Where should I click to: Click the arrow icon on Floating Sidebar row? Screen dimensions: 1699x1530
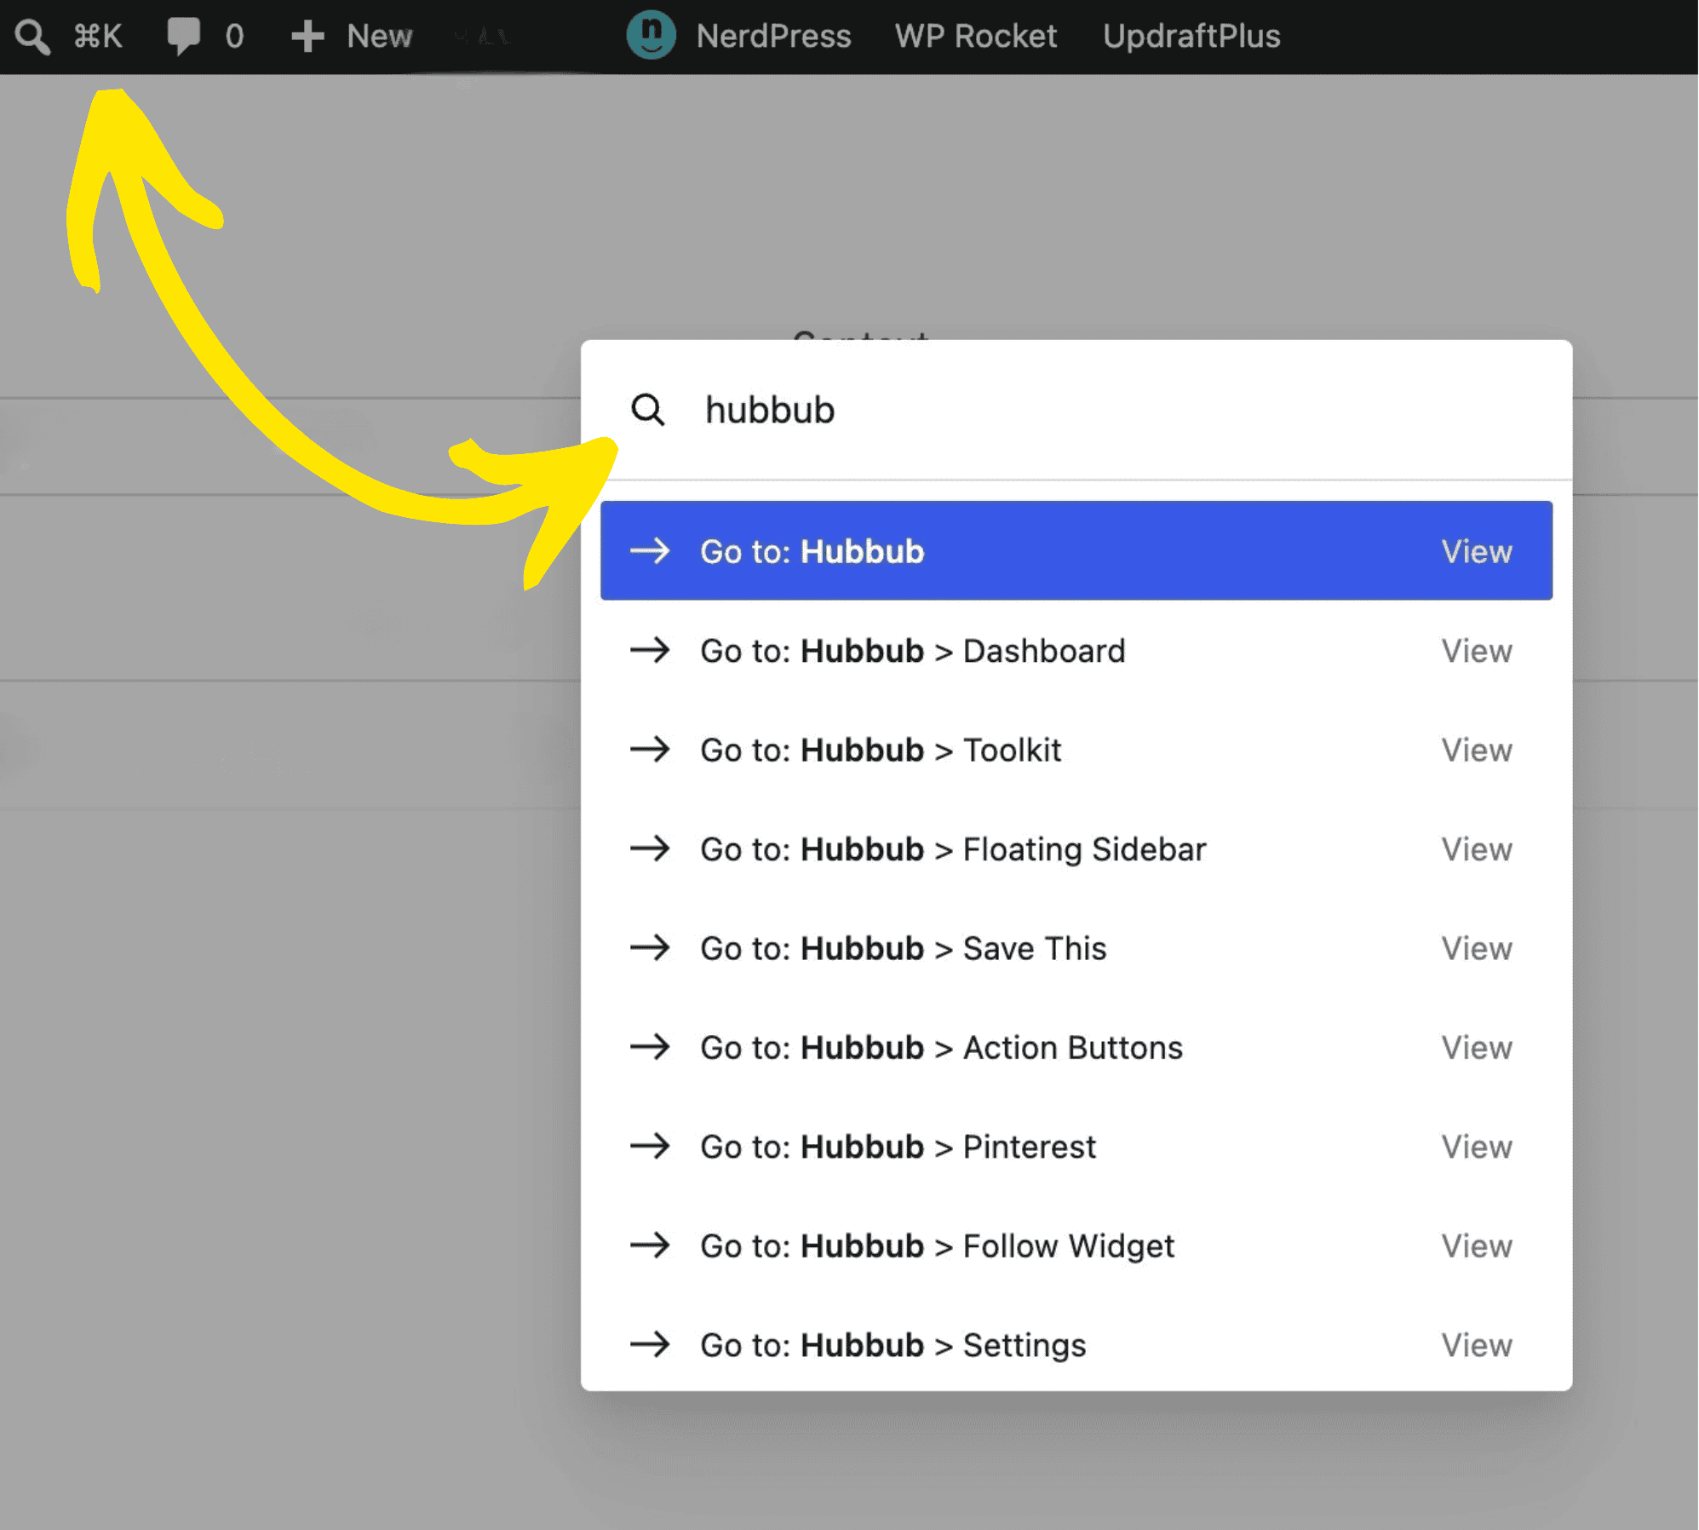[650, 848]
